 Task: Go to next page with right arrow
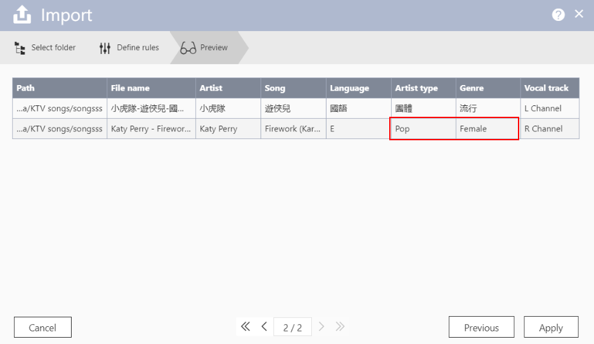pyautogui.click(x=321, y=327)
